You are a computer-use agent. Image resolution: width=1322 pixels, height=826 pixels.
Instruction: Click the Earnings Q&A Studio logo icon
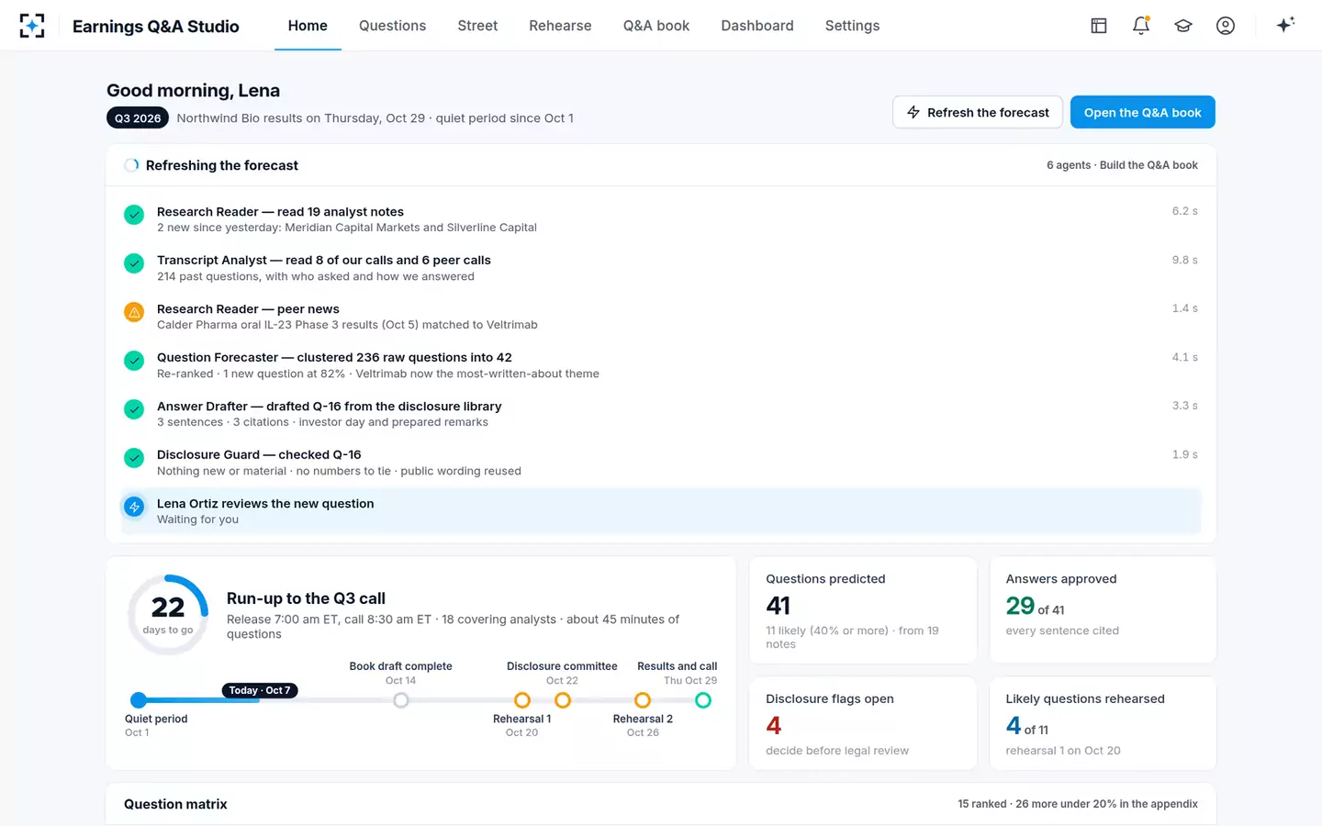coord(32,26)
